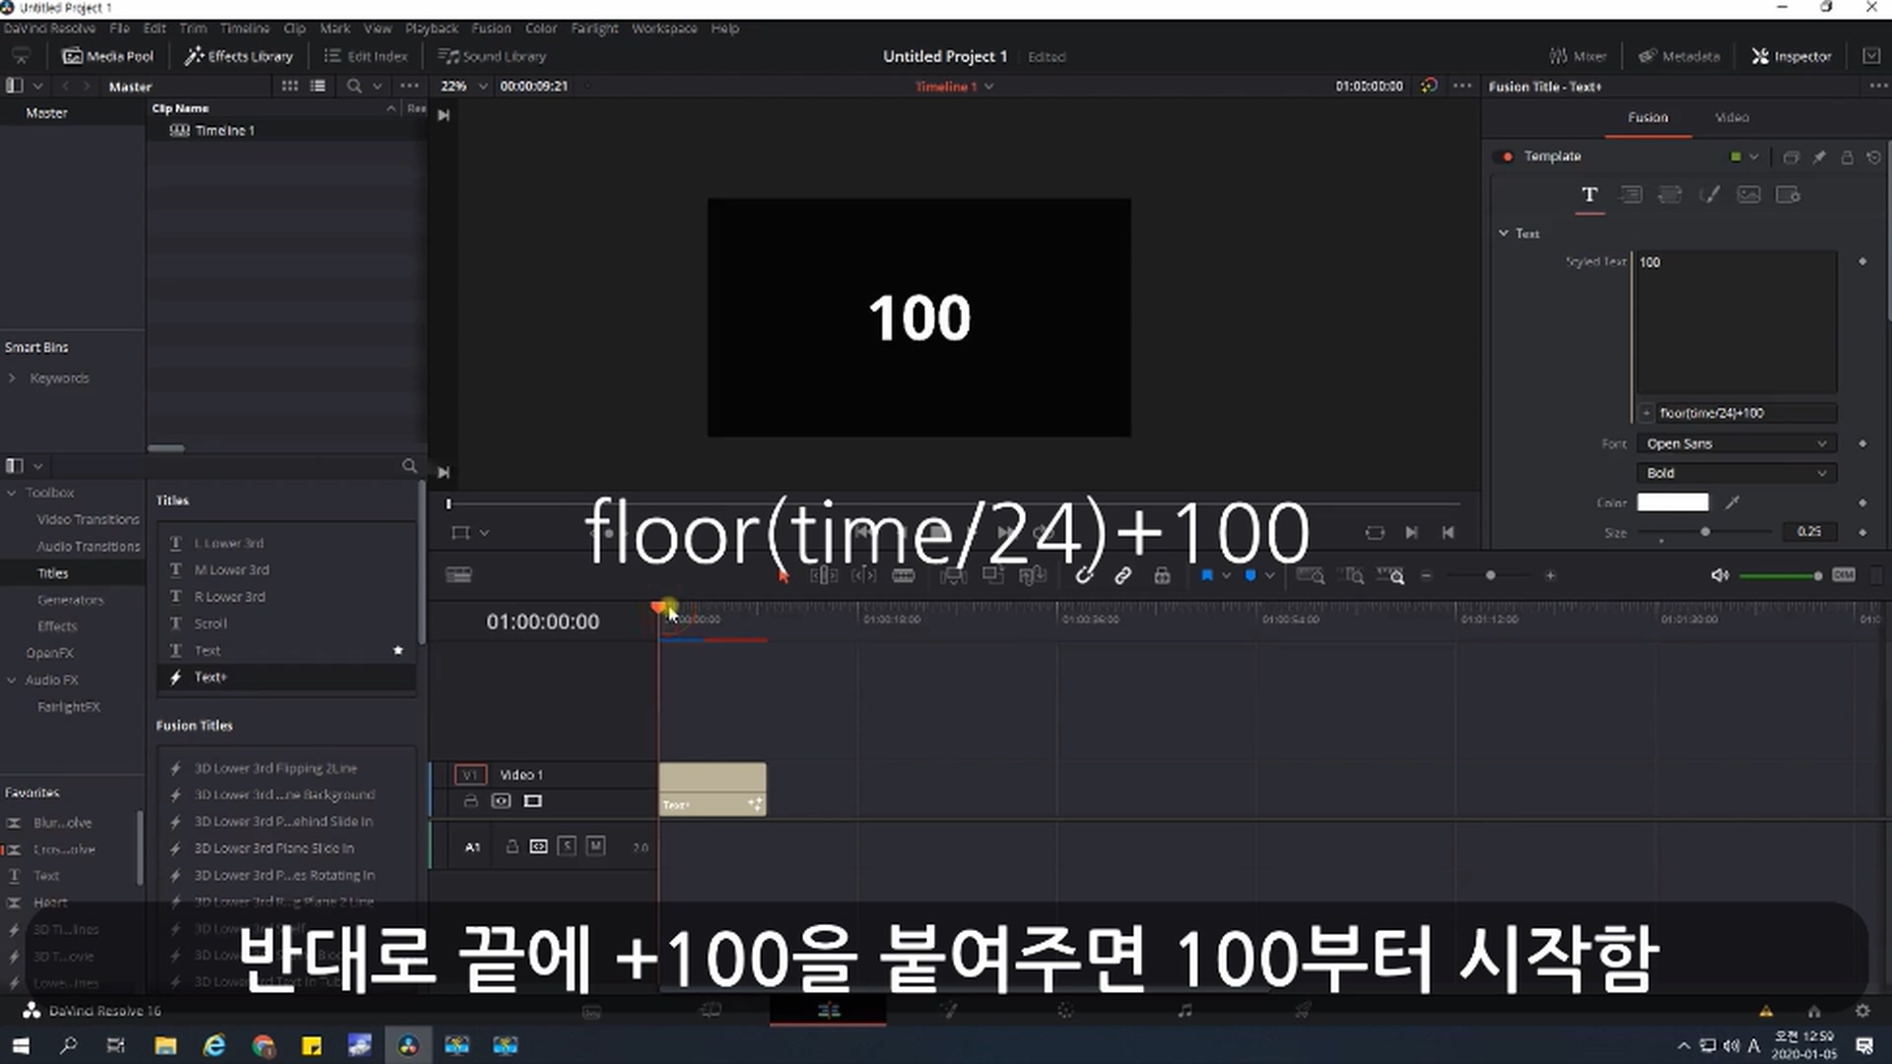
Task: Click the mute volume speaker icon
Action: coord(1720,575)
